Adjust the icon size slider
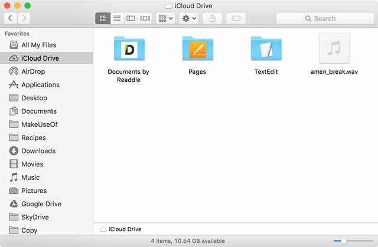The image size is (378, 247). click(344, 241)
